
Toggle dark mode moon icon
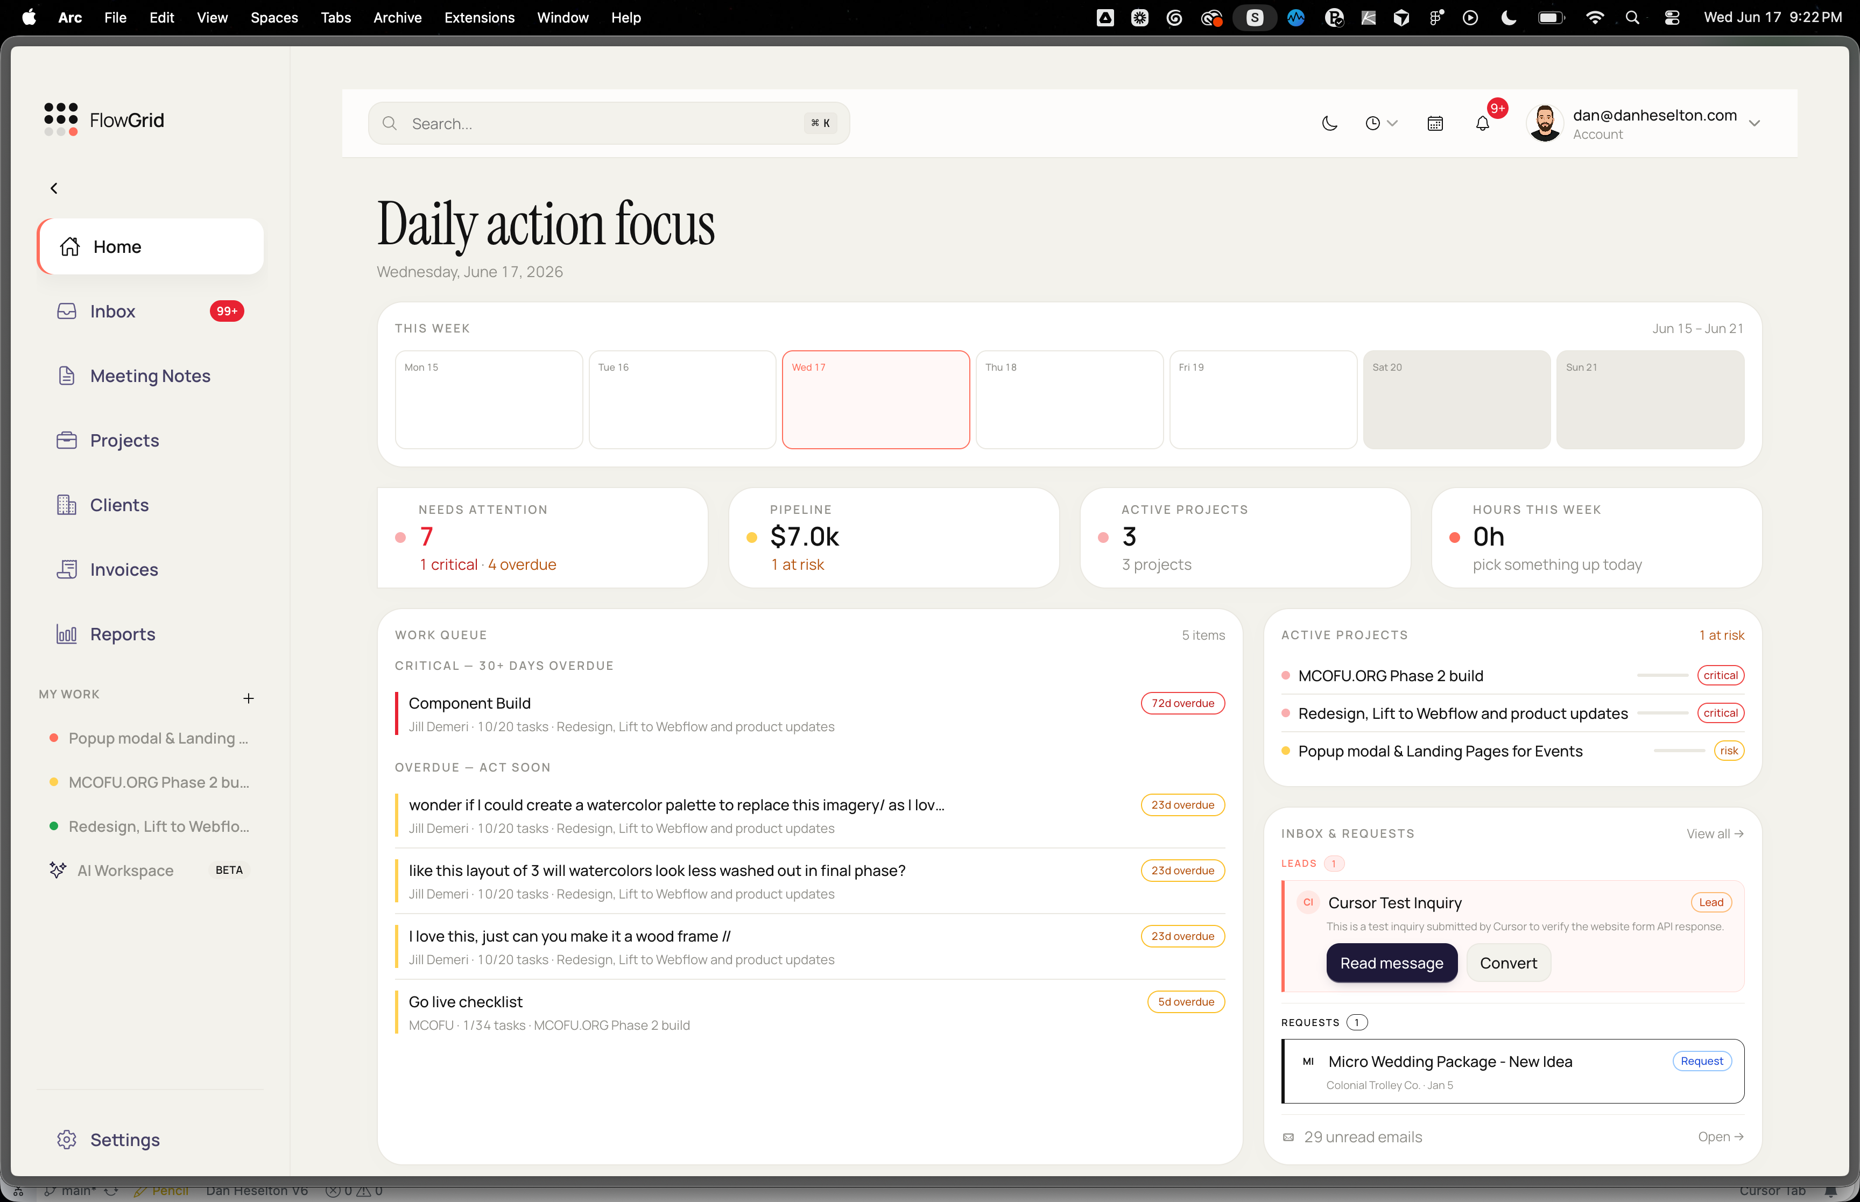click(1329, 123)
